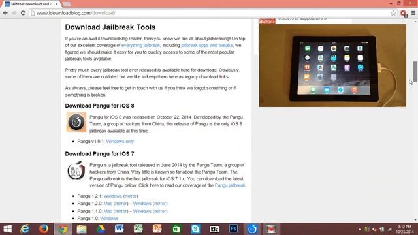The width and height of the screenshot is (418, 235).
Task: Open Pangu 1.2.0 Mac mirror link
Action: click(x=121, y=204)
